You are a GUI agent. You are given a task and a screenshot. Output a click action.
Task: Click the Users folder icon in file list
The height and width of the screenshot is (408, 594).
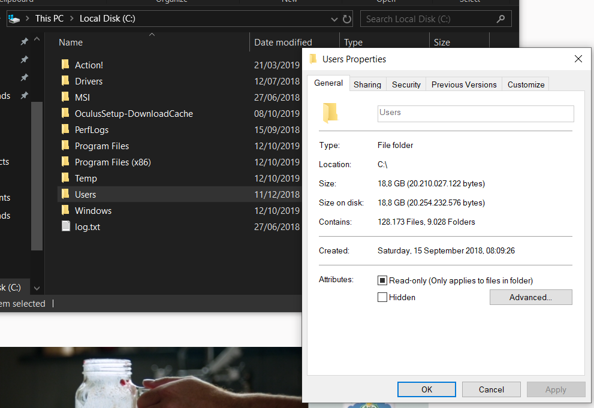(x=65, y=194)
